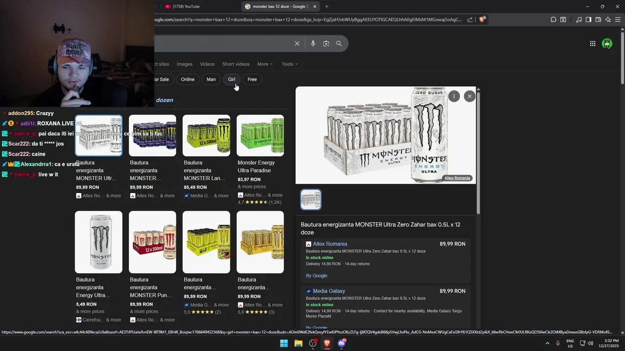Click Scar222: caine chat message
The width and height of the screenshot is (625, 351).
pos(23,154)
